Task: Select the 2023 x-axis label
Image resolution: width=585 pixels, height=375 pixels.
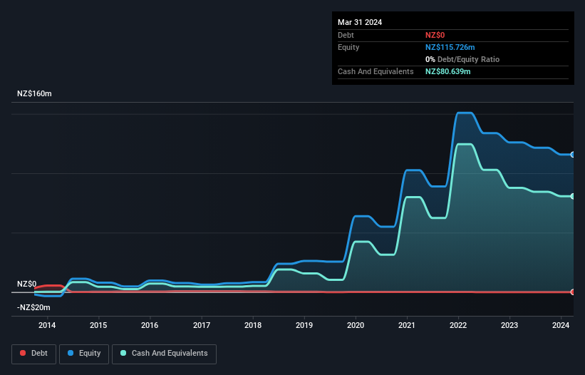Action: 509,325
